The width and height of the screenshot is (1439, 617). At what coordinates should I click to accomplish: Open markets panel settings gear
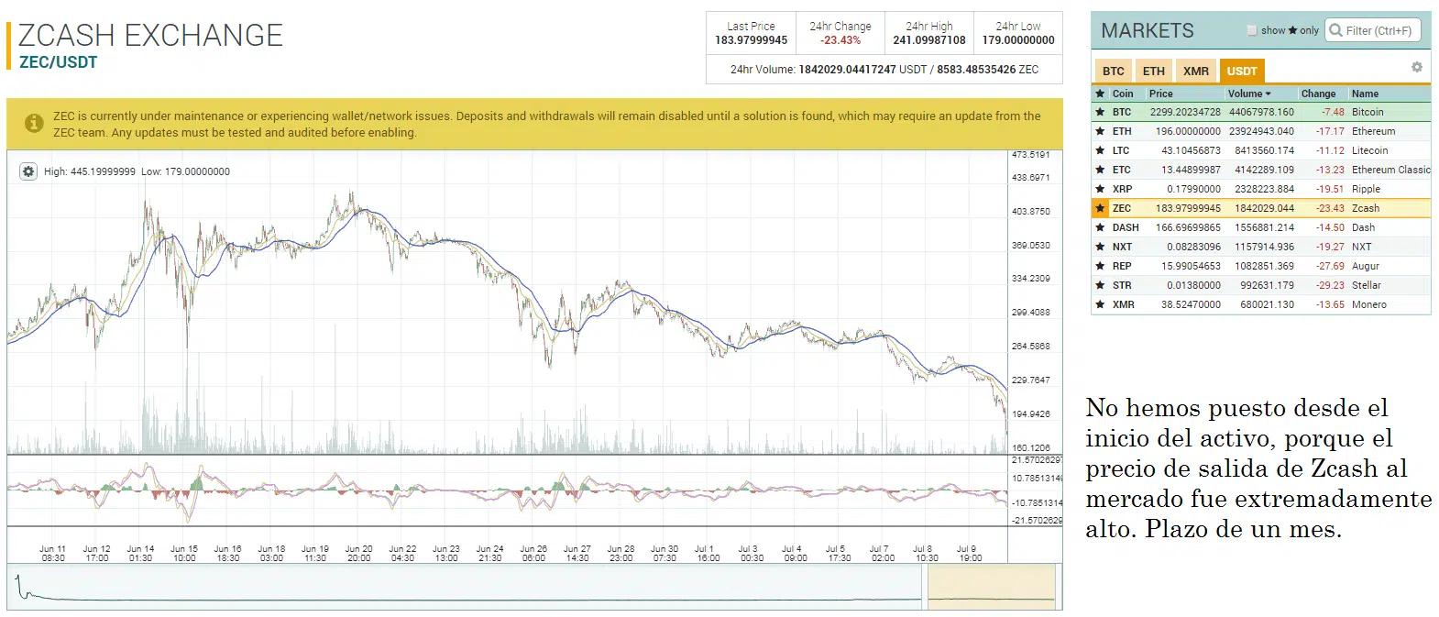point(1416,67)
